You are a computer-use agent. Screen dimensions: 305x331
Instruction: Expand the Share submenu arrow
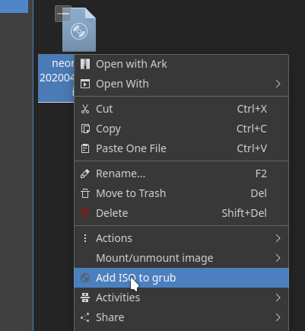278,317
